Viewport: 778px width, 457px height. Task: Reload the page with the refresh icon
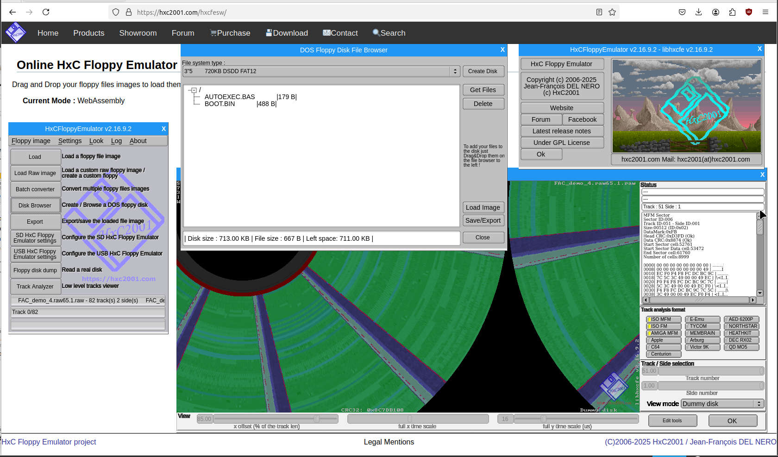coord(46,12)
